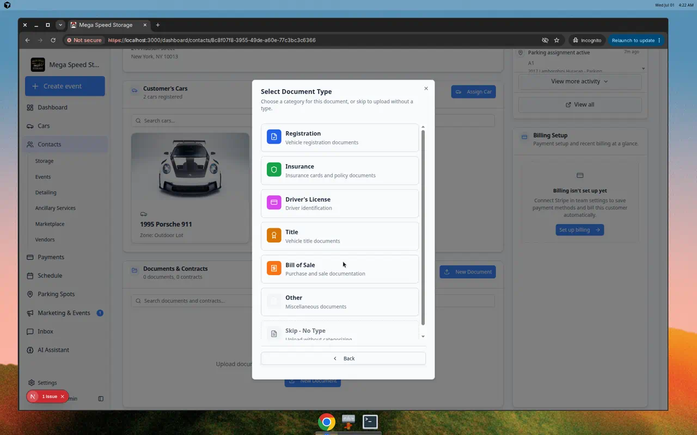Viewport: 697px width, 435px height.
Task: Toggle the sidebar collapse icon
Action: coord(101,399)
